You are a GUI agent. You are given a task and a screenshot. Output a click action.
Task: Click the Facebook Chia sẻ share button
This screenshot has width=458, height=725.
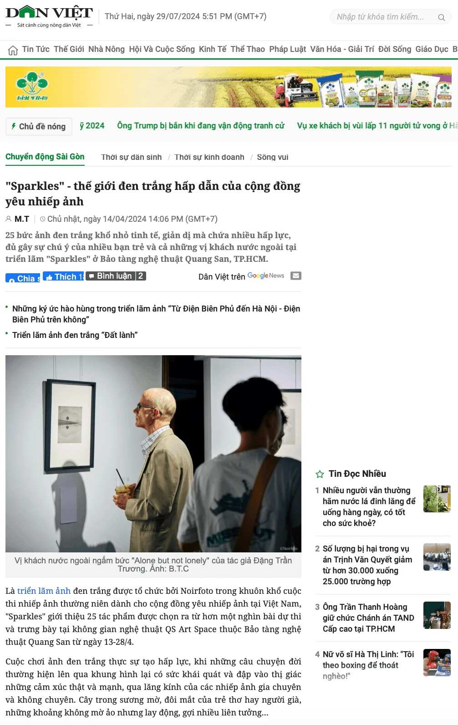point(23,278)
